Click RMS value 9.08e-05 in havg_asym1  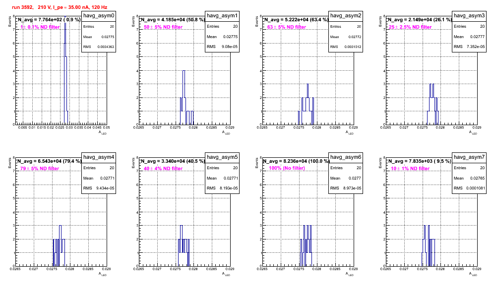230,47
